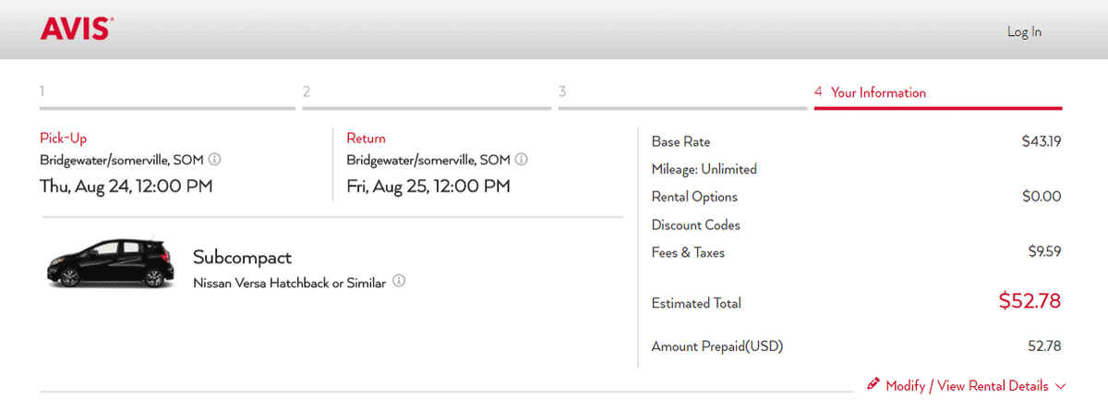
Task: Click the pencil edit icon
Action: pos(873,384)
